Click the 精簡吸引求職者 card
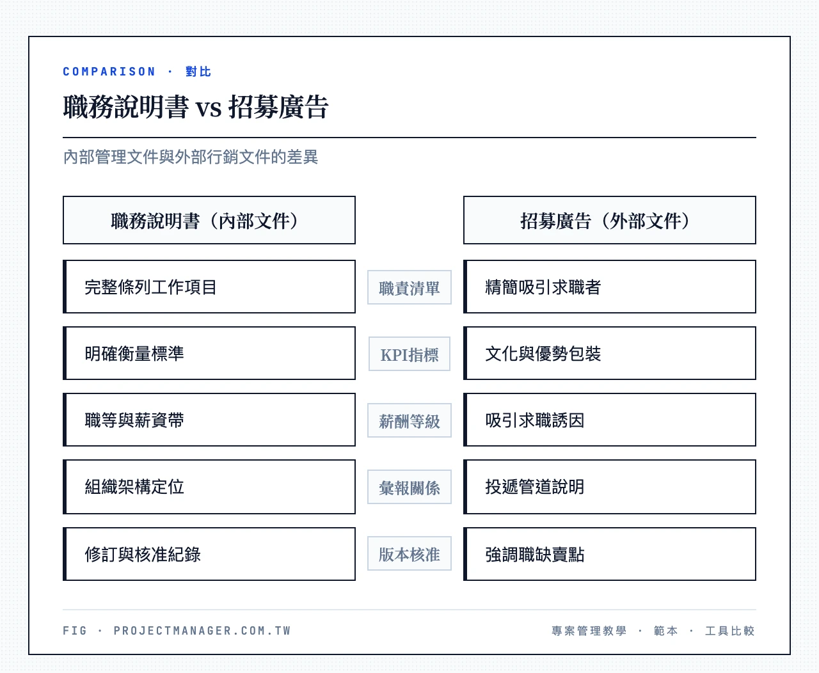This screenshot has height=673, width=819. (x=610, y=287)
